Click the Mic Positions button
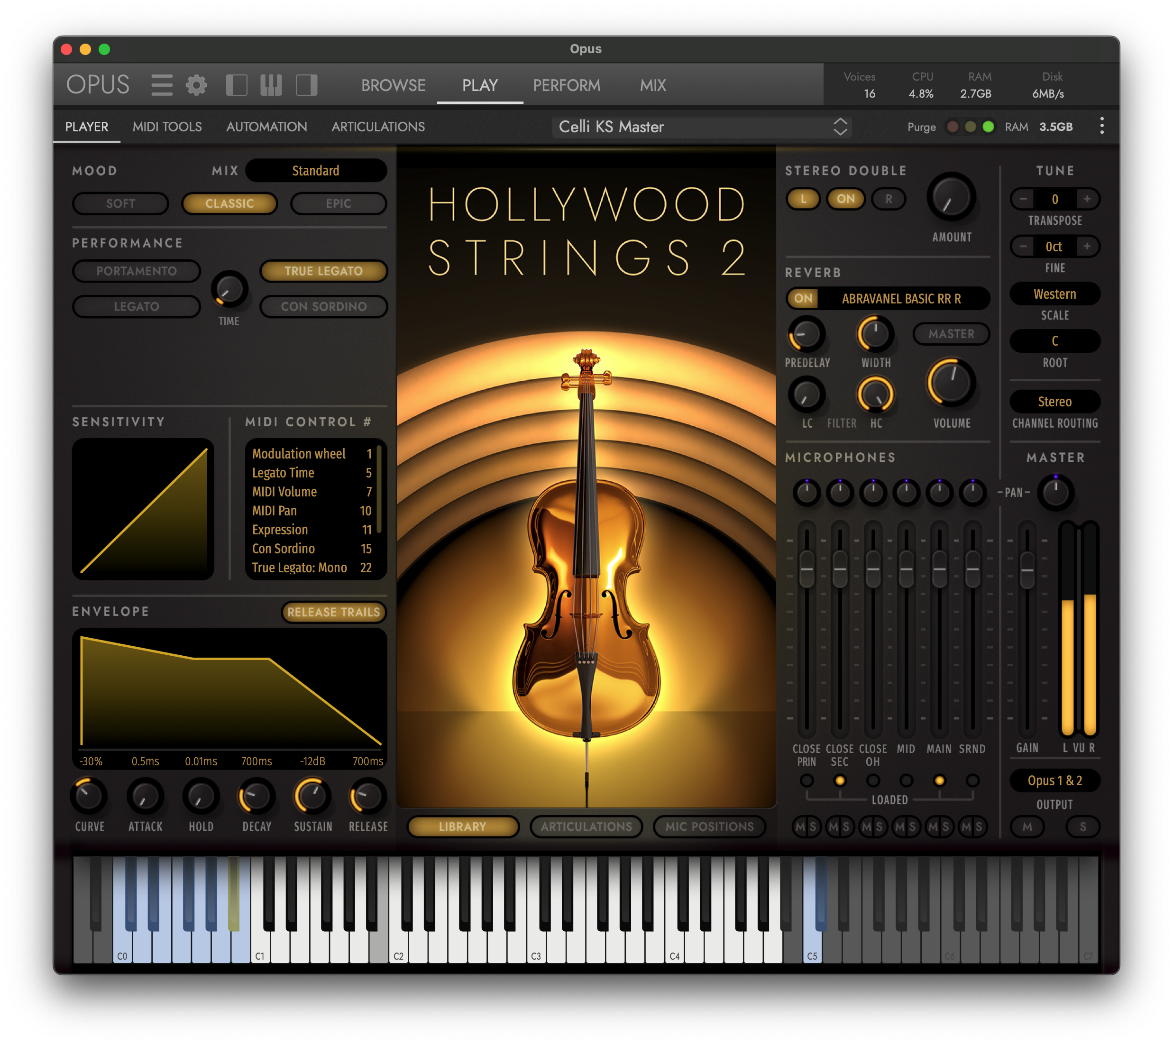The width and height of the screenshot is (1173, 1045). (710, 826)
